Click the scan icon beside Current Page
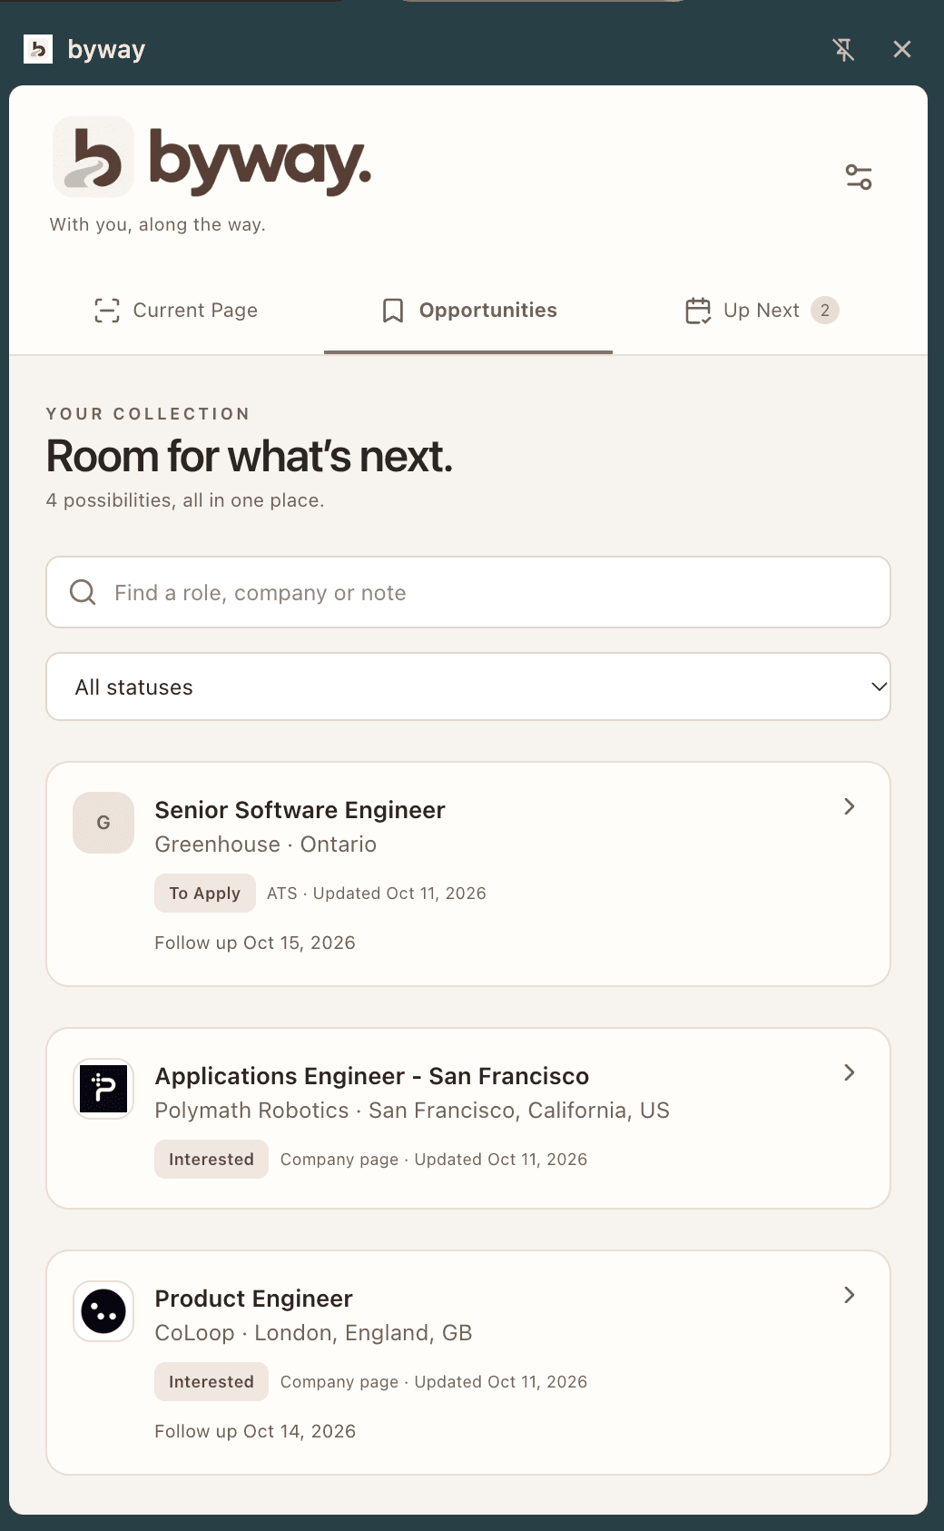The width and height of the screenshot is (944, 1531). pyautogui.click(x=107, y=311)
